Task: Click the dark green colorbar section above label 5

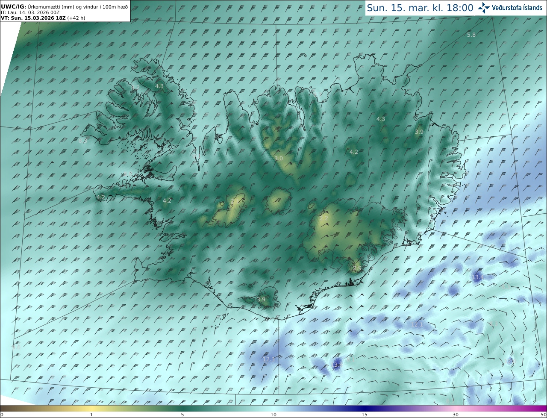Action: tap(182, 409)
